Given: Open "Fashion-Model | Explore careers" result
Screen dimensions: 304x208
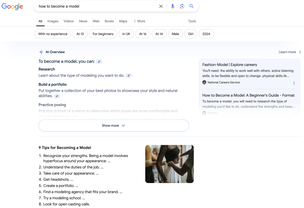Looking at the screenshot, I should point(230,65).
